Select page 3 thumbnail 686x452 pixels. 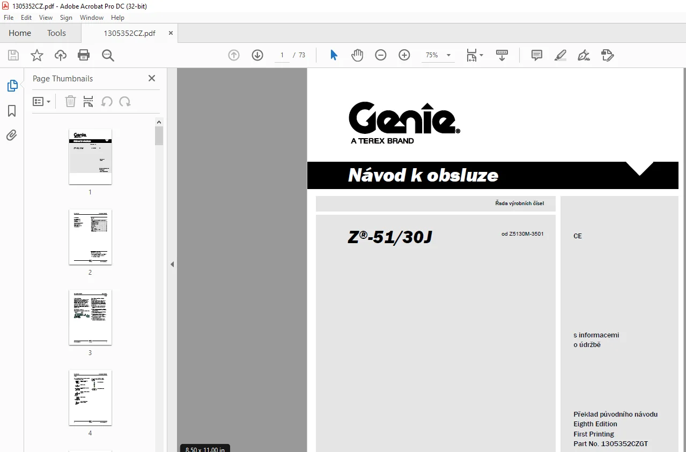pos(90,317)
